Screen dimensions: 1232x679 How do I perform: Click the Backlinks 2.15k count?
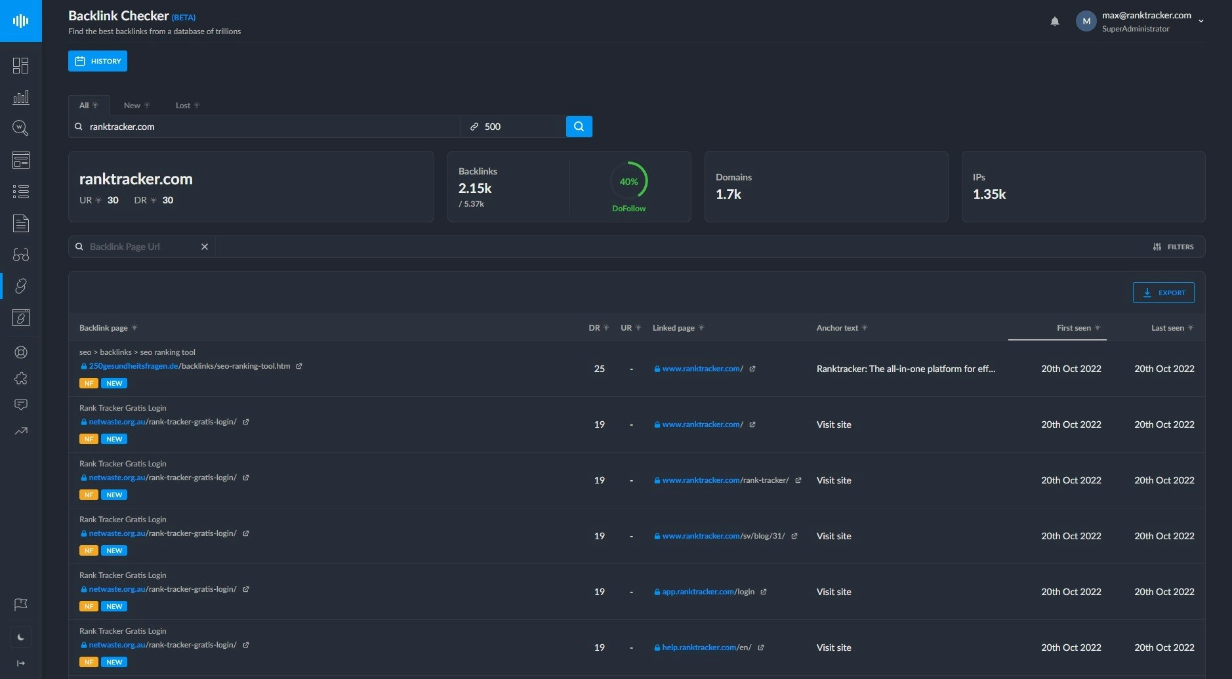point(475,188)
